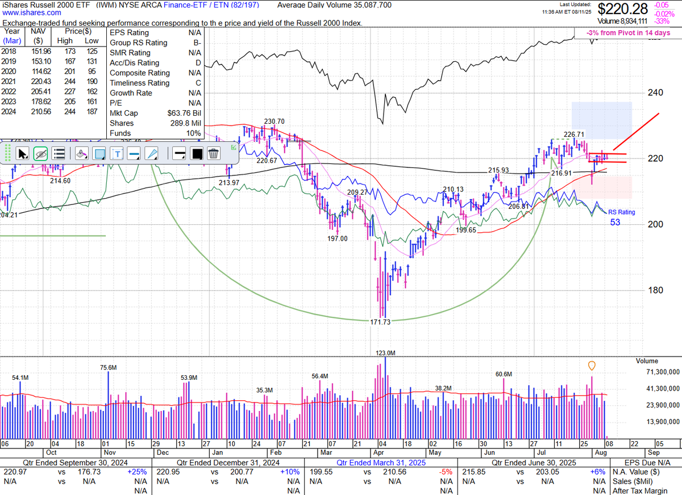Image resolution: width=682 pixels, height=495 pixels.
Task: Click the trash icon to delete annotations
Action: click(214, 153)
